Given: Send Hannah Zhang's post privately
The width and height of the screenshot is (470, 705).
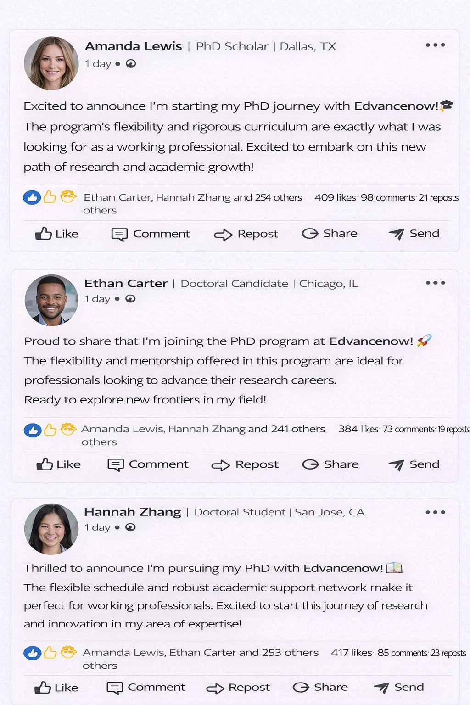Looking at the screenshot, I should (398, 687).
